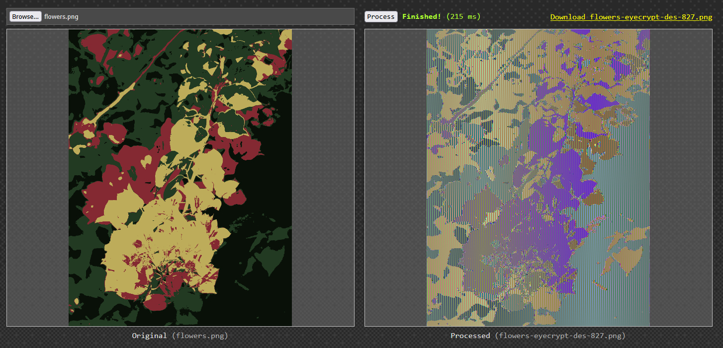Click the grey margin left of the processed image
Image resolution: width=723 pixels, height=348 pixels.
point(395,177)
